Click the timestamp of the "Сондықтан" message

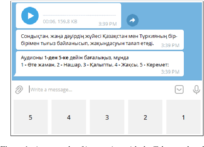coord(170,45)
